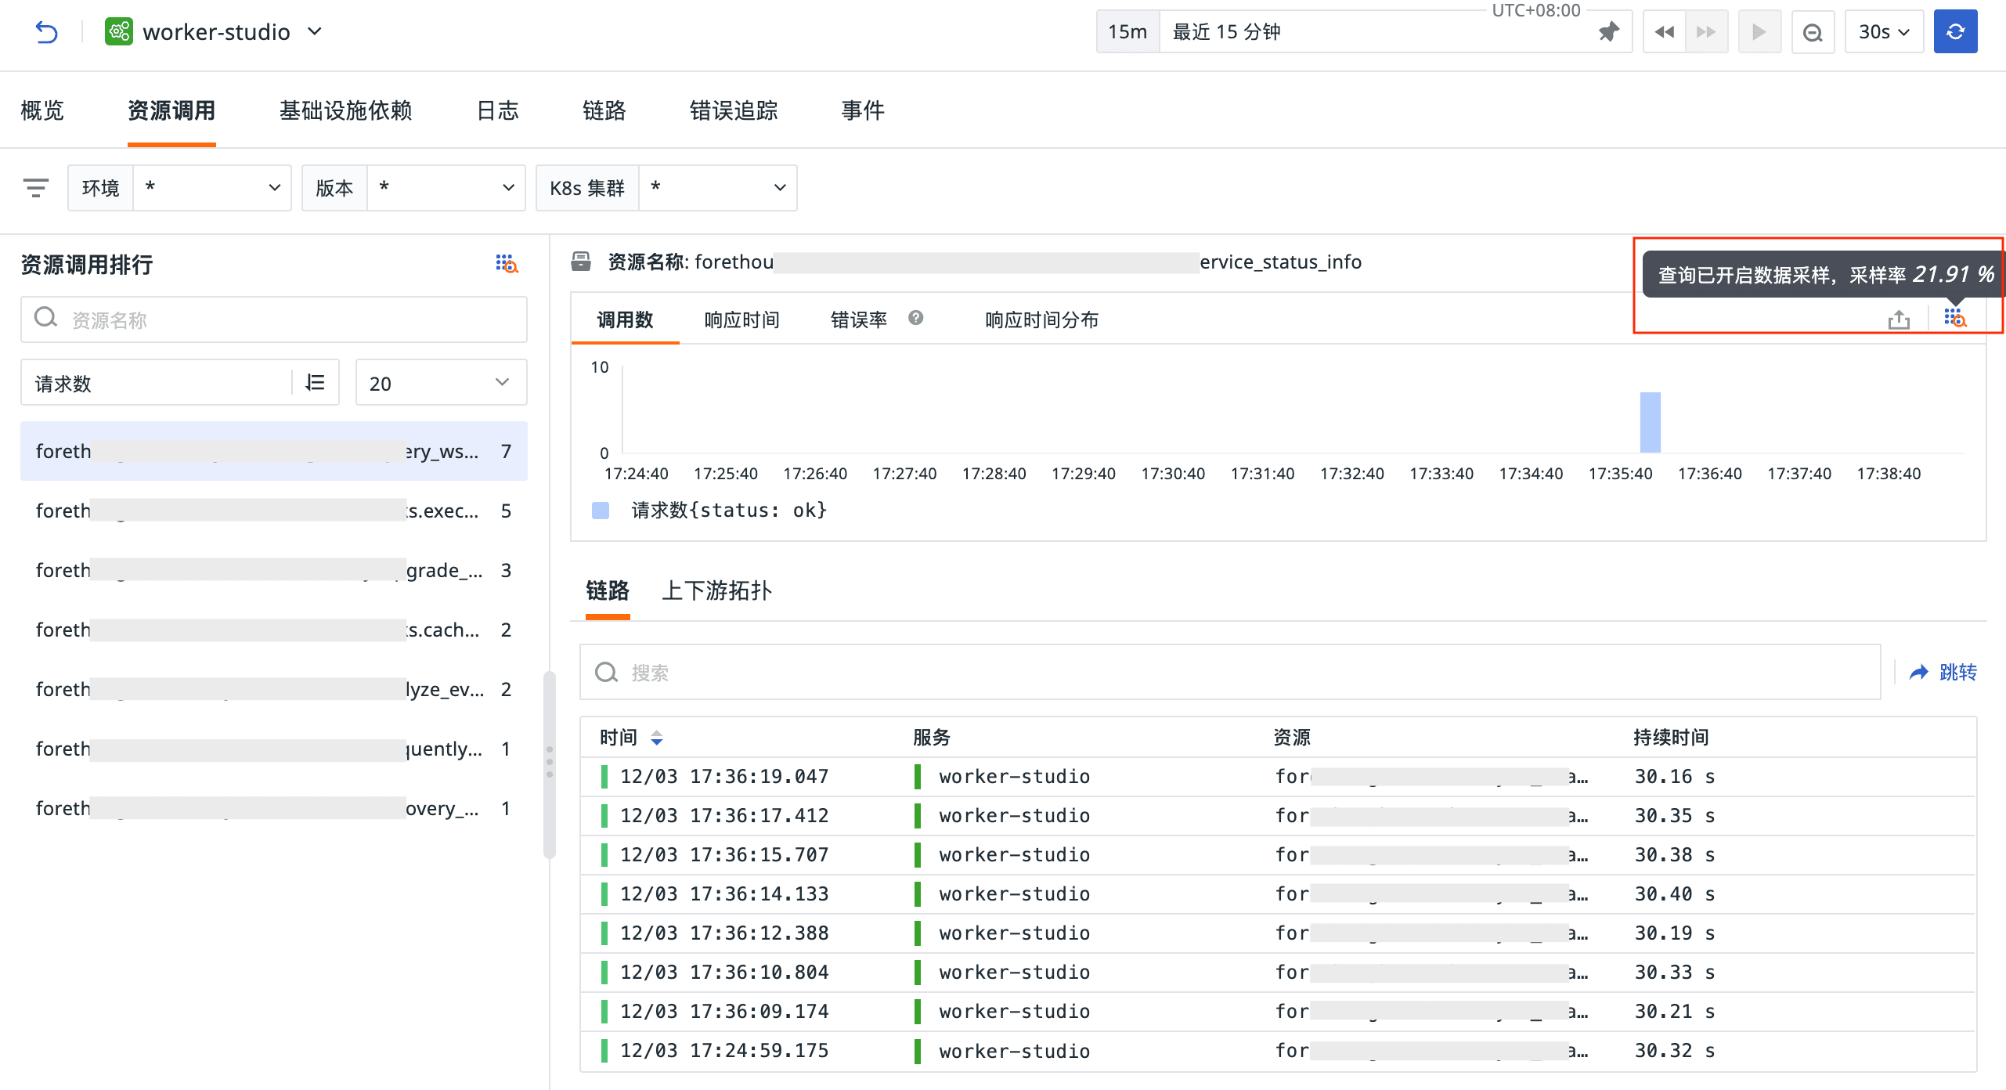Click the 跳转 link

1943,673
